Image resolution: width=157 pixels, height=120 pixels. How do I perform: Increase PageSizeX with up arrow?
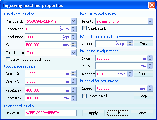click(73, 89)
